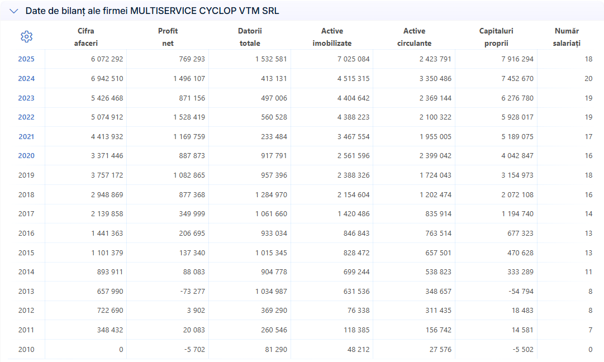Click total debts value 1 532 581
Screen dimensions: 604x362
pyautogui.click(x=271, y=59)
